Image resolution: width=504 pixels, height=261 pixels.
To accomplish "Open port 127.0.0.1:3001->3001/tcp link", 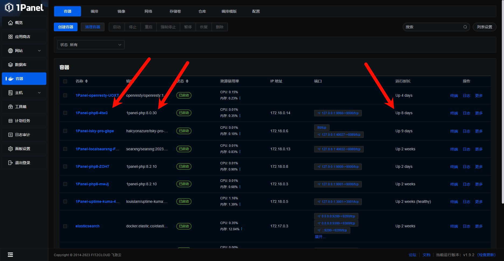I will point(338,202).
